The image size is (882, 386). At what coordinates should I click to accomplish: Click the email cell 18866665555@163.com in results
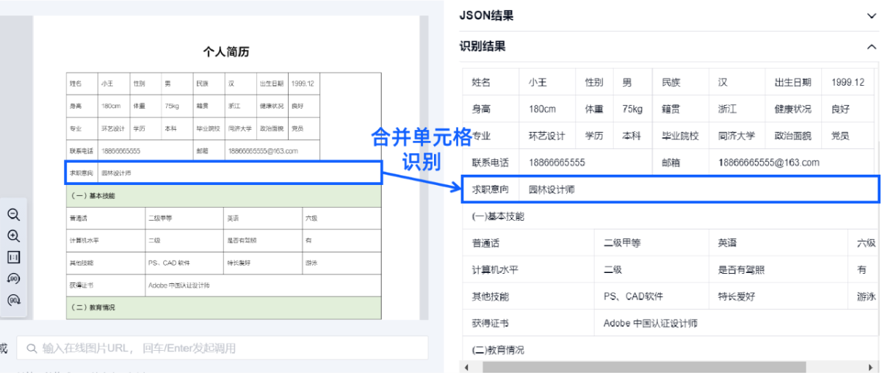pyautogui.click(x=769, y=162)
